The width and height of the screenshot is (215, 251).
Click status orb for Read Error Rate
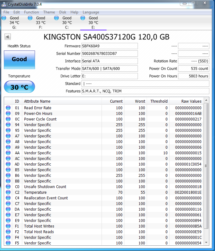(x=8, y=108)
